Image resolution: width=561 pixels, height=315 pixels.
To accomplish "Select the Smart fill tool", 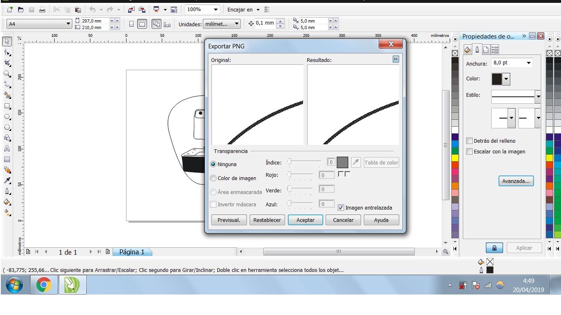I will click(x=7, y=95).
